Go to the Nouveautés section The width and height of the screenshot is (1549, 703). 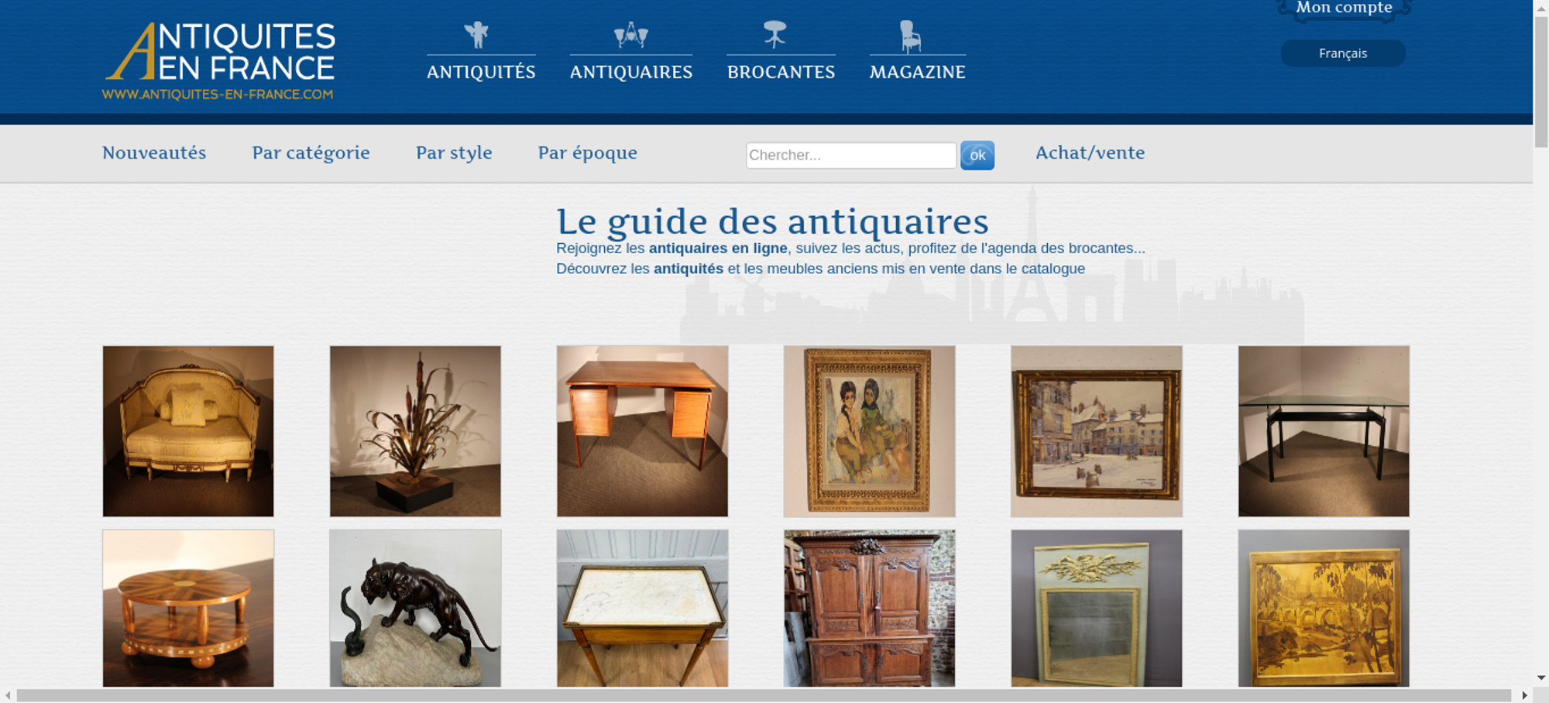pyautogui.click(x=154, y=153)
